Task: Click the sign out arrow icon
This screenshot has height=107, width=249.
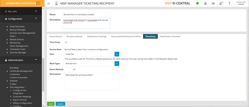Action: pos(213,3)
